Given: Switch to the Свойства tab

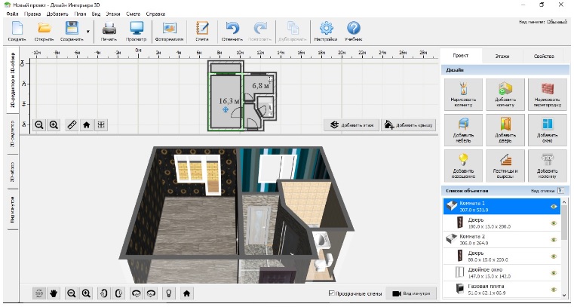Looking at the screenshot, I should (544, 57).
